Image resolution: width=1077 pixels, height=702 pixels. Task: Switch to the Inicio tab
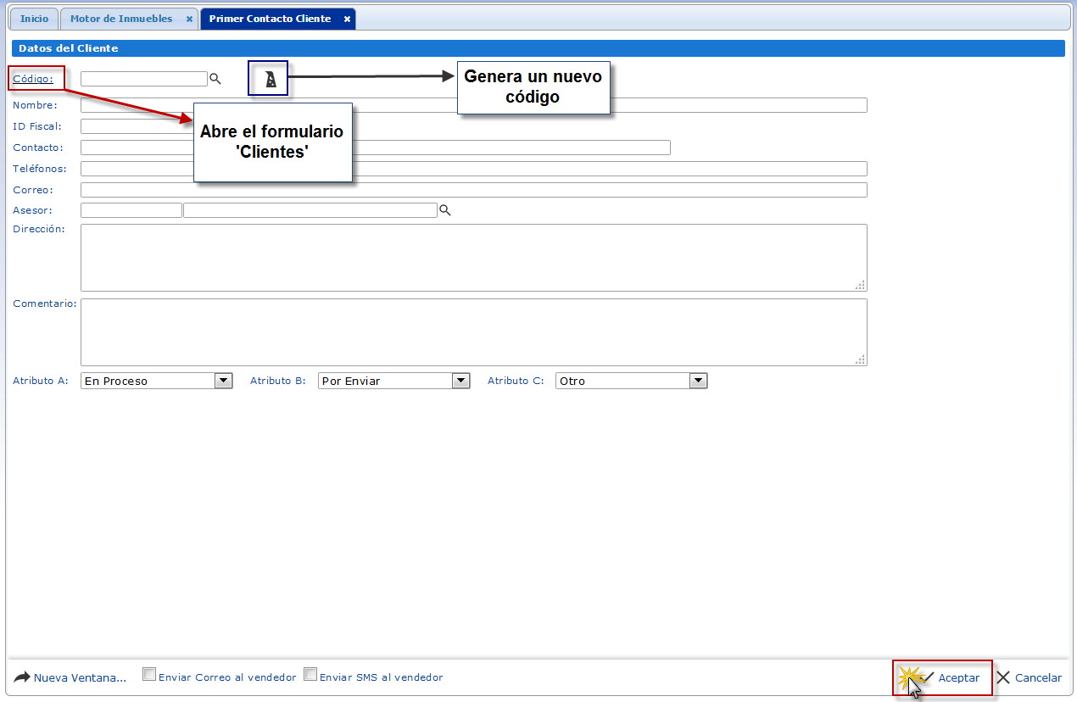[x=34, y=19]
